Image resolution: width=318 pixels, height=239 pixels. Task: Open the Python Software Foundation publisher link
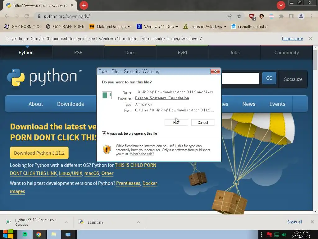click(162, 98)
